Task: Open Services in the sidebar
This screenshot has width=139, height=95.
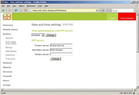Action: tap(7, 72)
